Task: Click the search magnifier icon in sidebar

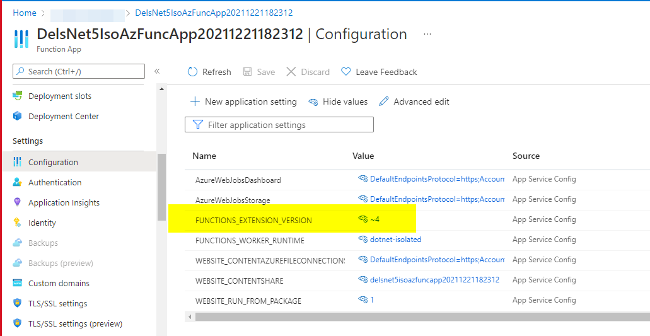Action: point(20,71)
